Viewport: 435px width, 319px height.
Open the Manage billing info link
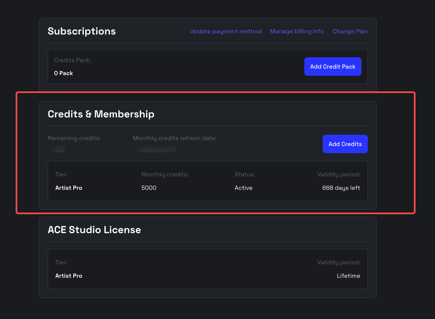click(297, 31)
